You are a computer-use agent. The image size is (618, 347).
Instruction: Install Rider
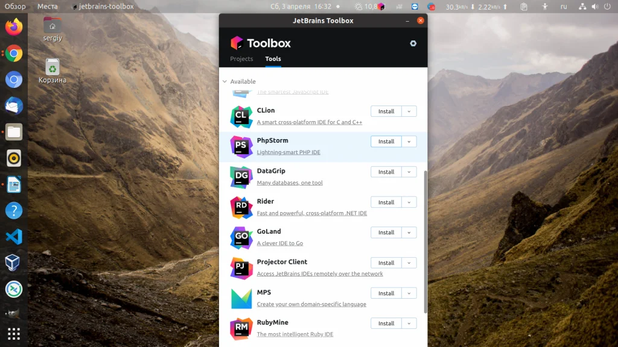point(386,202)
